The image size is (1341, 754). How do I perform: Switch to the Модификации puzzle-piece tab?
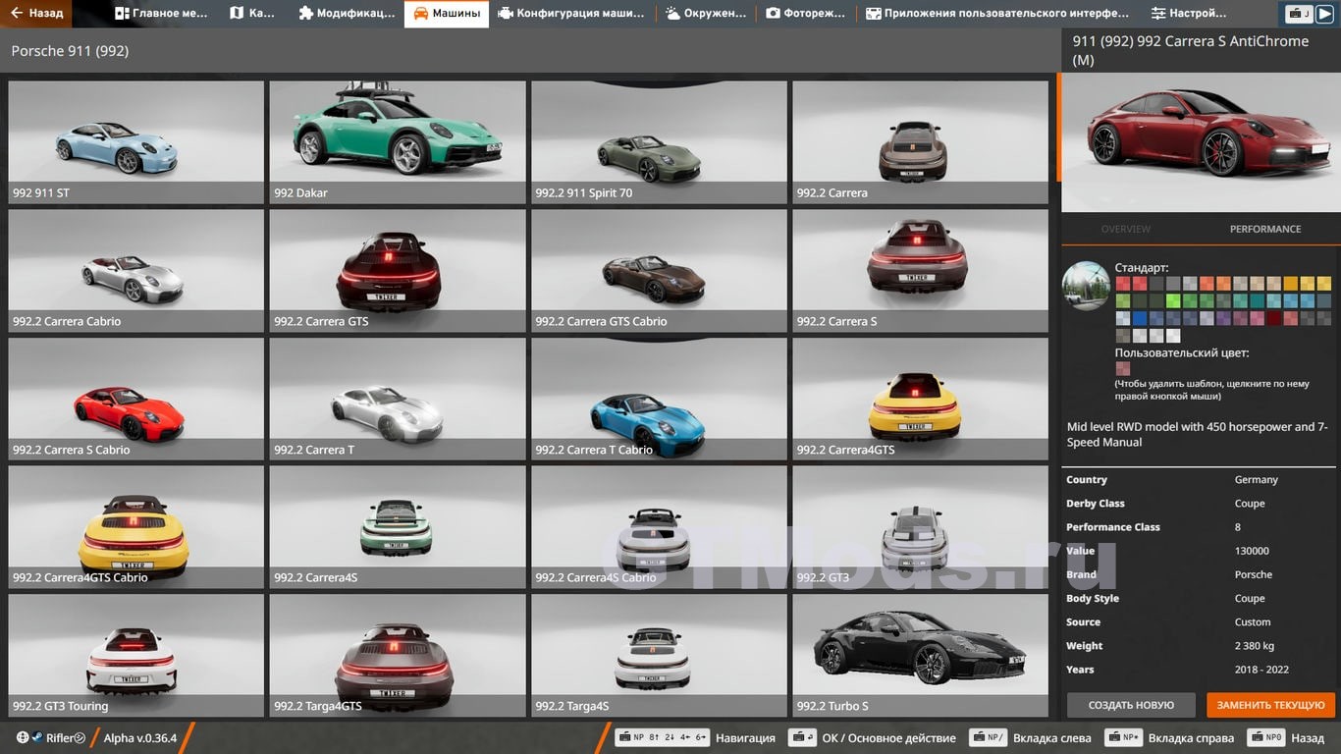pos(346,14)
